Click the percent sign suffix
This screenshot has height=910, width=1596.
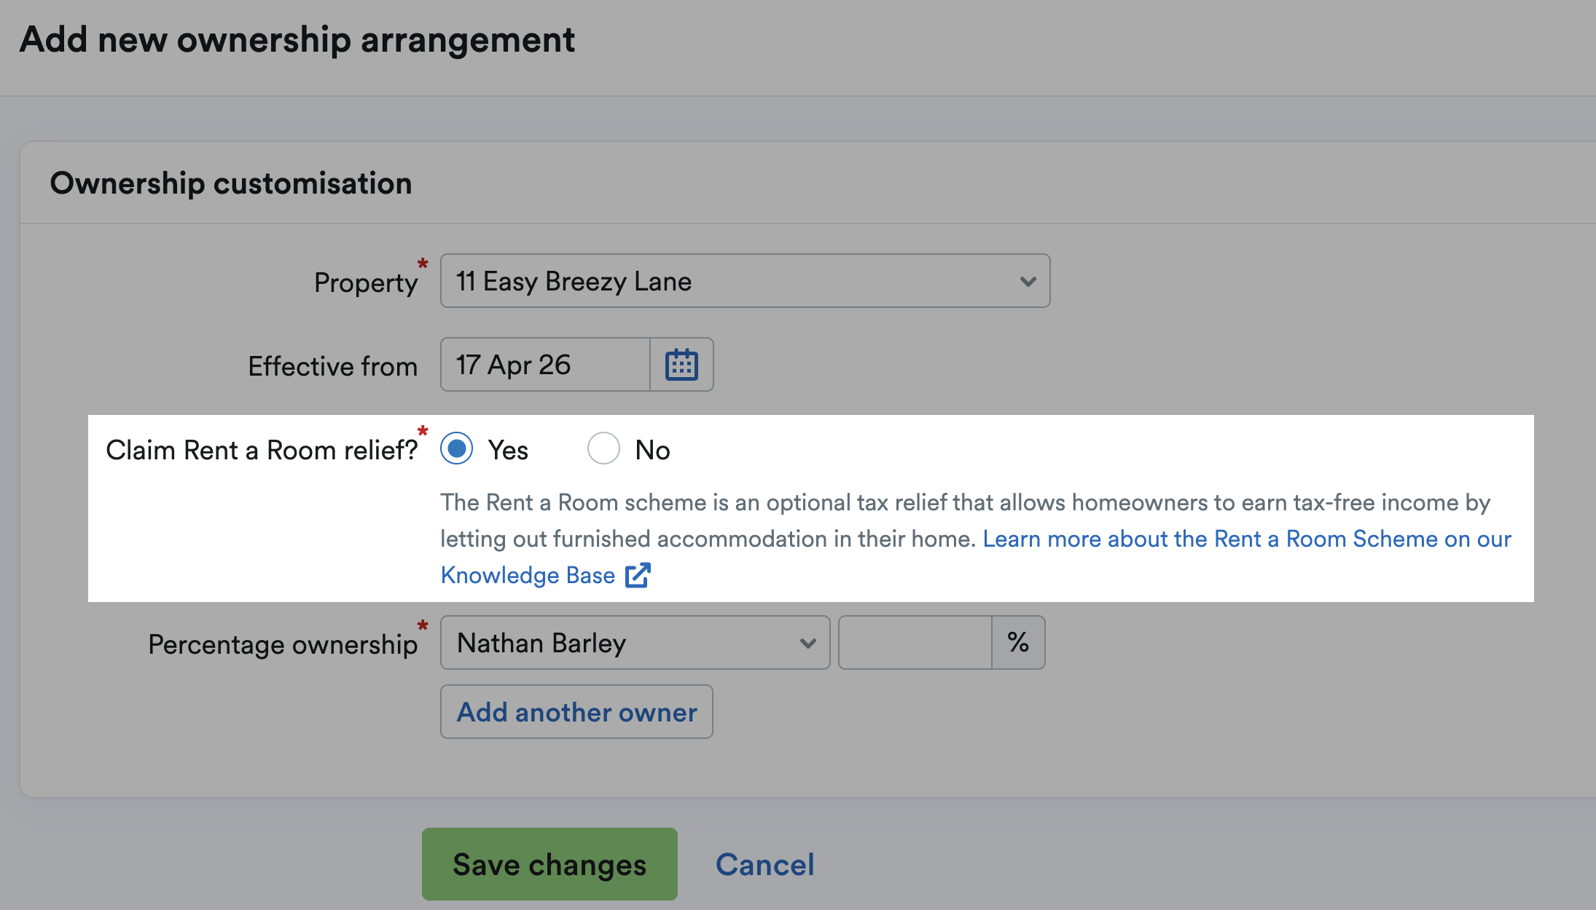(1018, 643)
